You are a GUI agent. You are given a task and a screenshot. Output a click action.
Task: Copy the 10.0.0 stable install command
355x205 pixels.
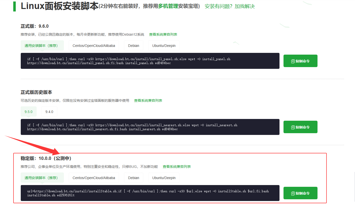[x=300, y=193]
